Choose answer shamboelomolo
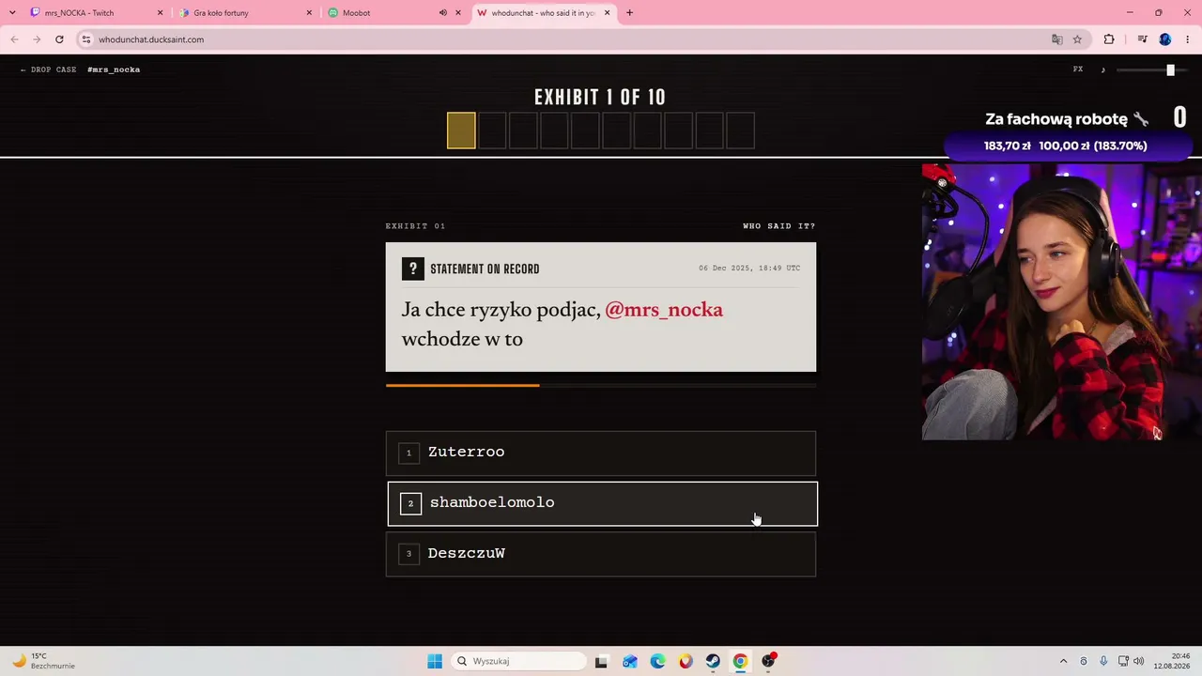 [x=602, y=503]
